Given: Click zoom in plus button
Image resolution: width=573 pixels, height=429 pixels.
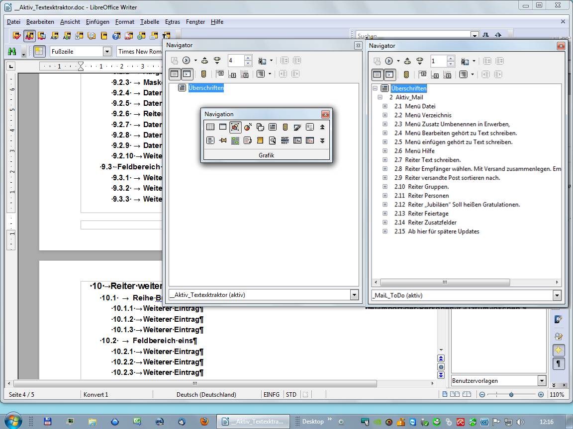Looking at the screenshot, I should (x=541, y=394).
